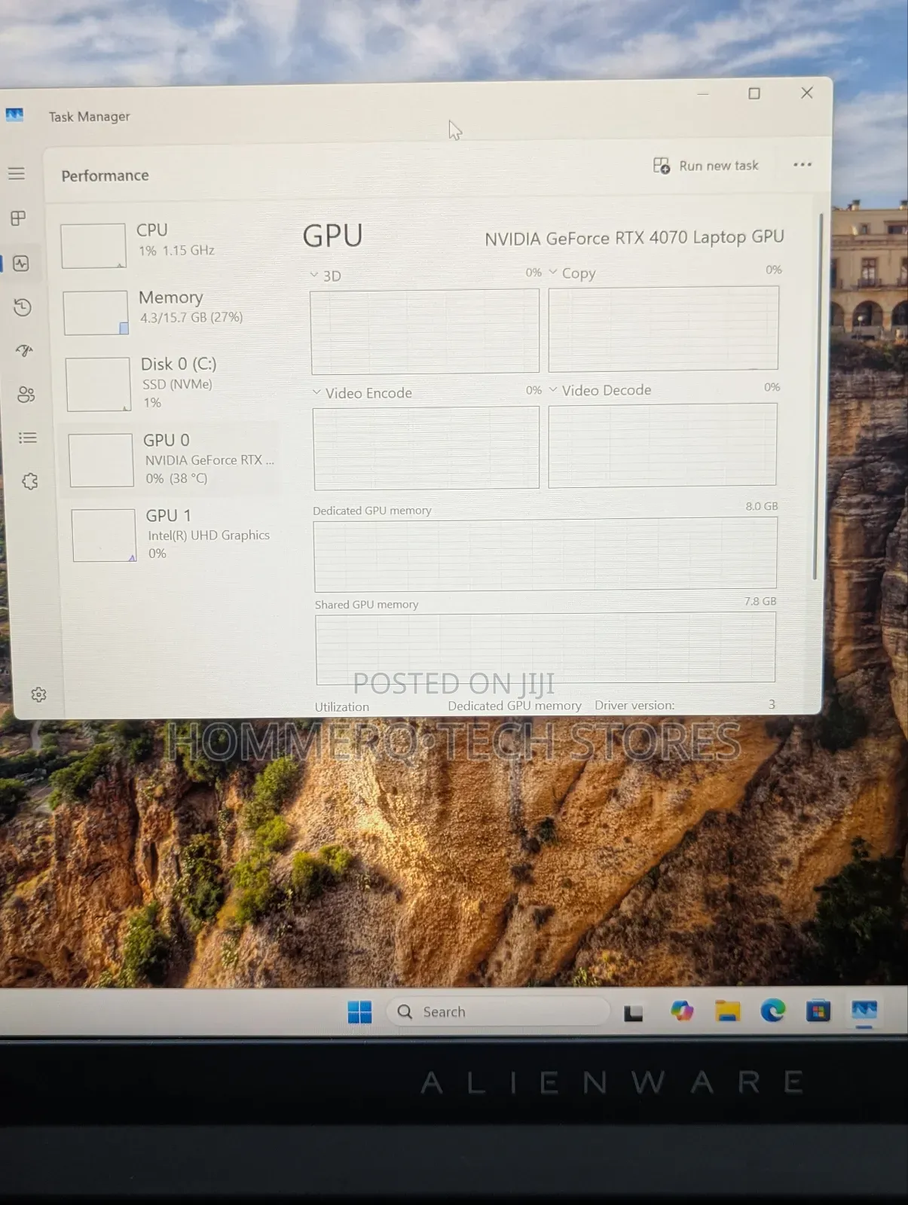Click the Memory mini graph thumbnail
The width and height of the screenshot is (908, 1205).
(96, 313)
